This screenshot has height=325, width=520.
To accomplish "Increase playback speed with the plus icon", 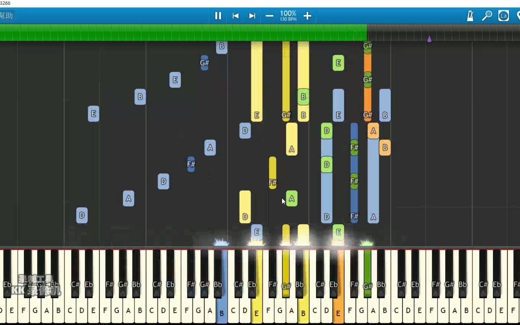I will 307,16.
